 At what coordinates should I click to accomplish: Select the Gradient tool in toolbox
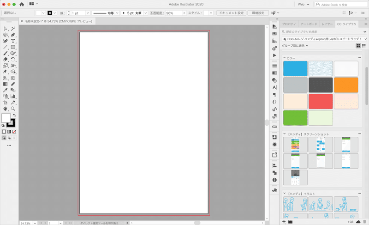point(5,84)
